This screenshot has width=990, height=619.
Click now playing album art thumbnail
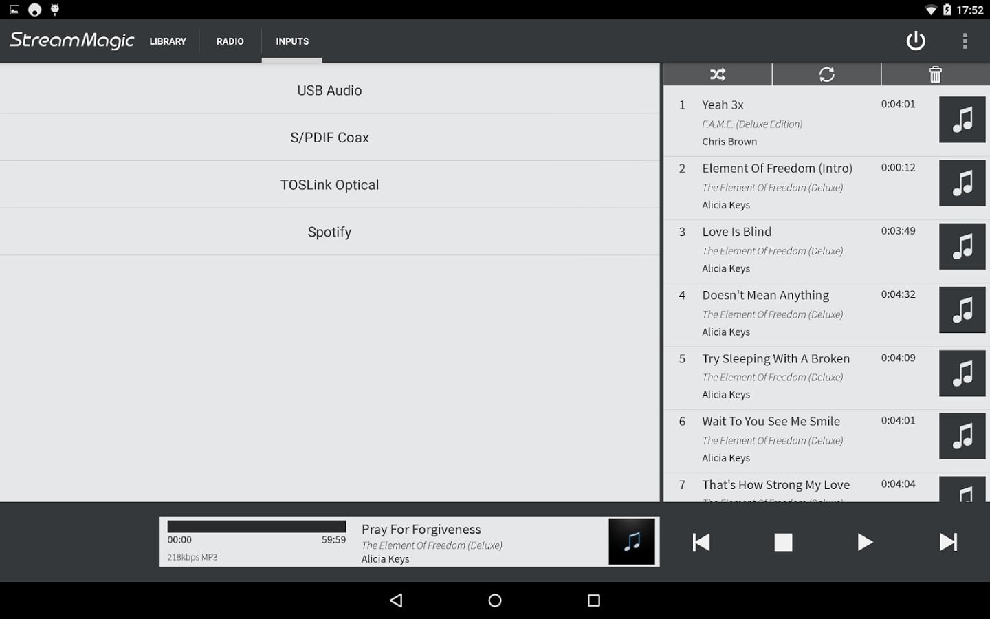[x=632, y=542]
